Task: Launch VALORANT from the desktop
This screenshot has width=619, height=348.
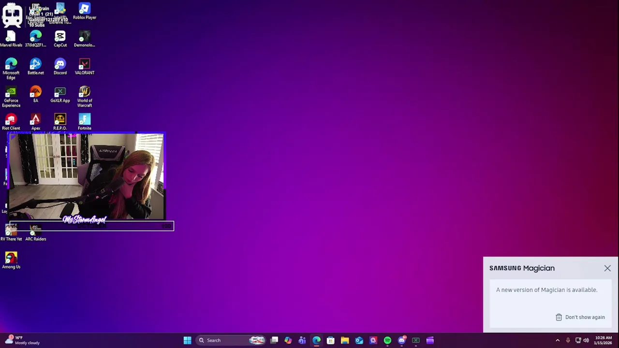Action: (x=85, y=67)
